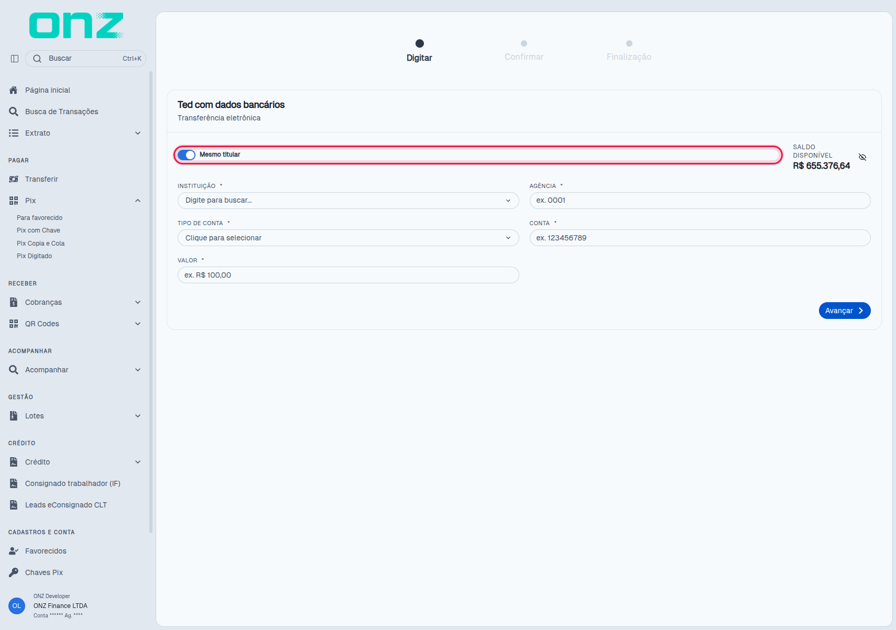Viewport: 896px width, 630px height.
Task: Click the Acompanhar magnifier icon
Action: tap(14, 370)
